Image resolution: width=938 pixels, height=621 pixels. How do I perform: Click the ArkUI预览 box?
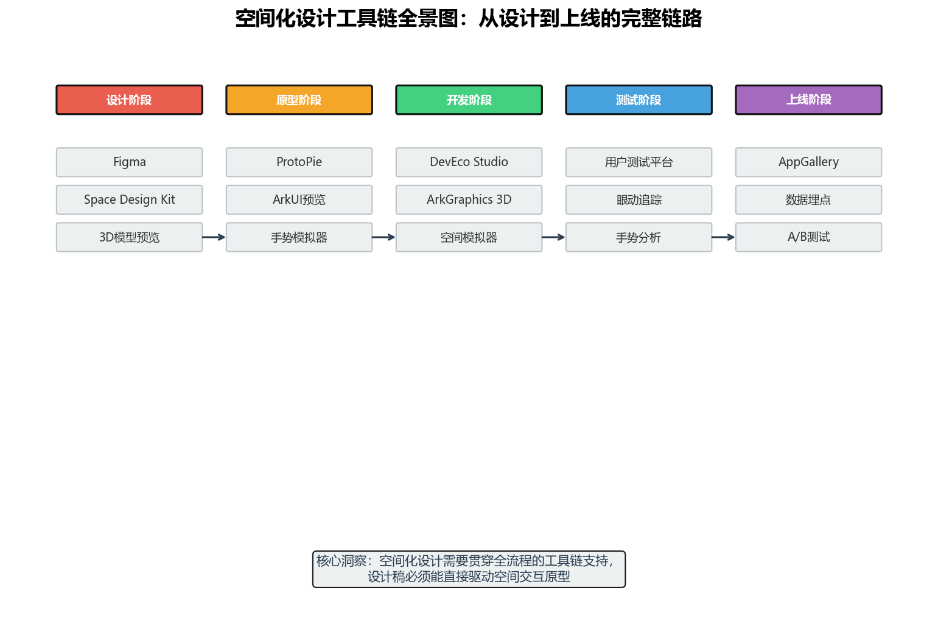click(x=299, y=199)
